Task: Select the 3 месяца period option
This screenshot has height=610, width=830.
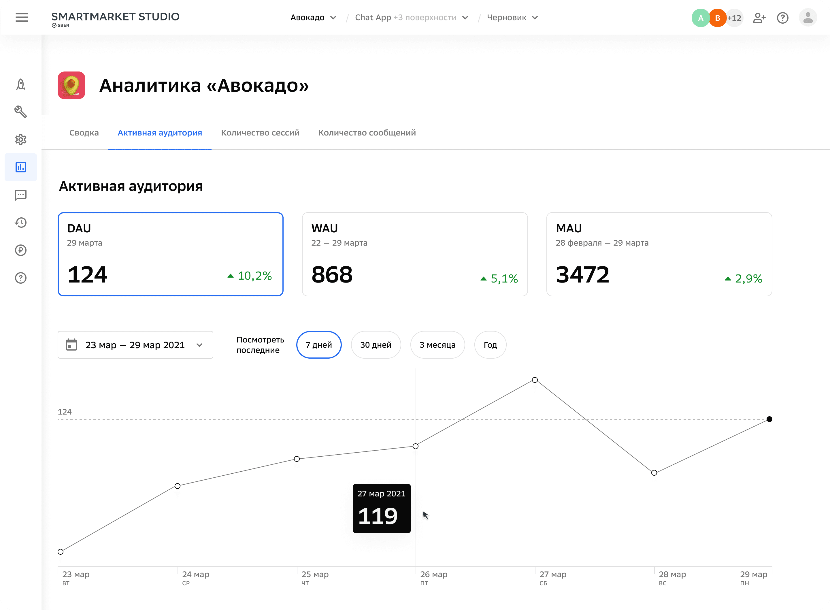Action: point(437,345)
